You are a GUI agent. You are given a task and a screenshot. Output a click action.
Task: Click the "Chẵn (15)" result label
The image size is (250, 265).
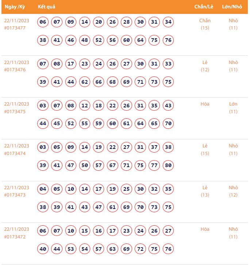point(205,24)
